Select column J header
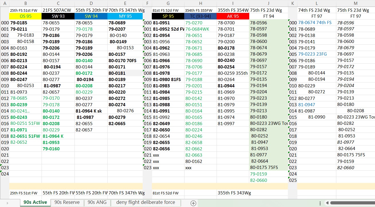 click(x=268, y=3)
